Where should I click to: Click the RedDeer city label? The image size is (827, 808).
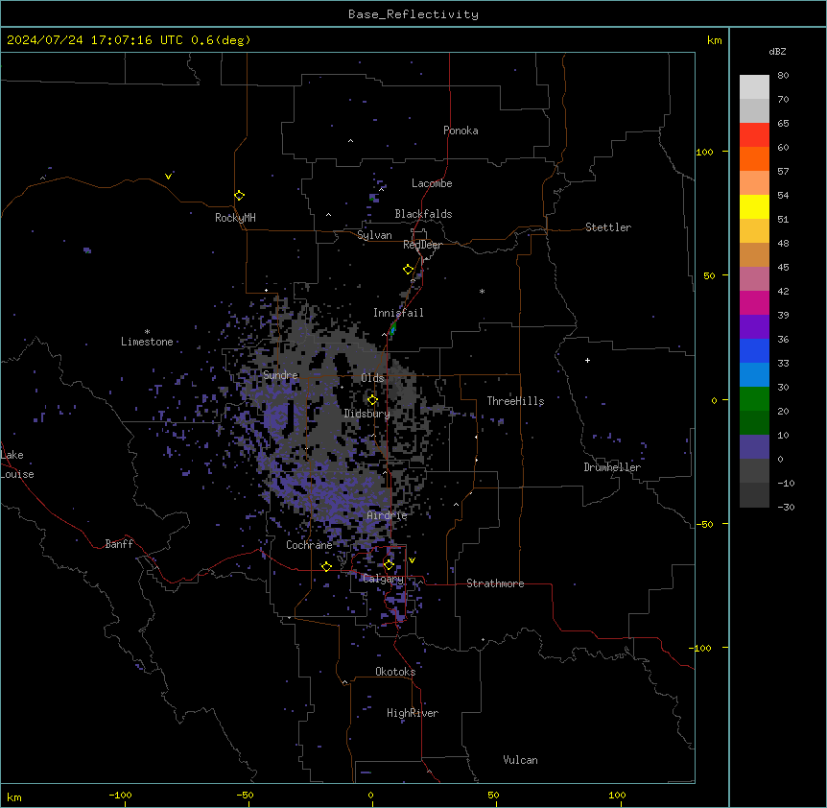point(422,245)
